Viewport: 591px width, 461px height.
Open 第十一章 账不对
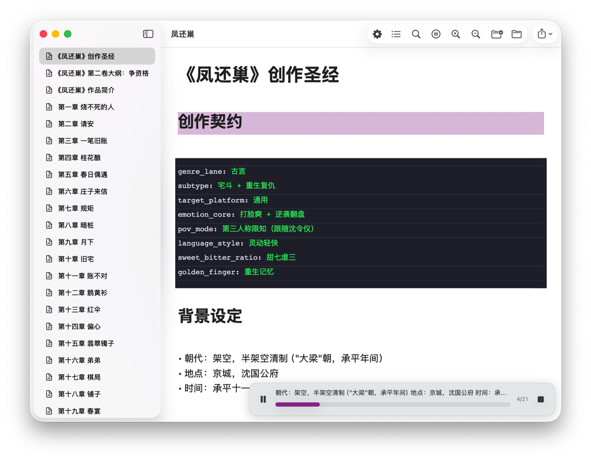[x=97, y=276]
